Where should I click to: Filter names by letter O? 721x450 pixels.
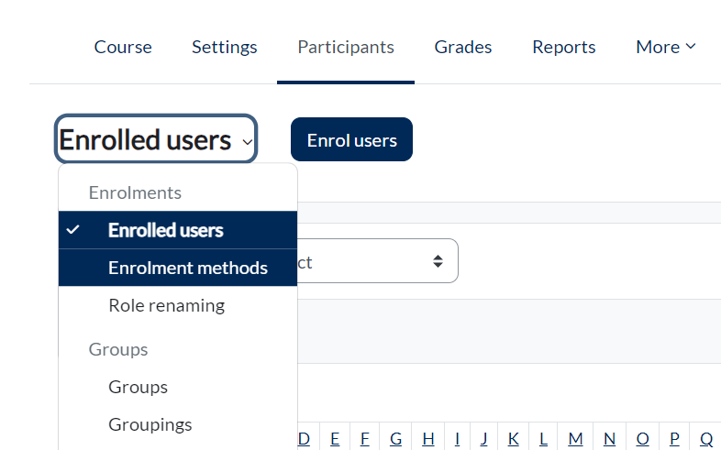(x=642, y=439)
